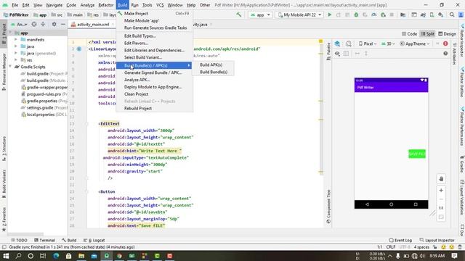Viewport: 465px width, 261px height.
Task: Choose Clean Project from Build menu
Action: (x=137, y=94)
